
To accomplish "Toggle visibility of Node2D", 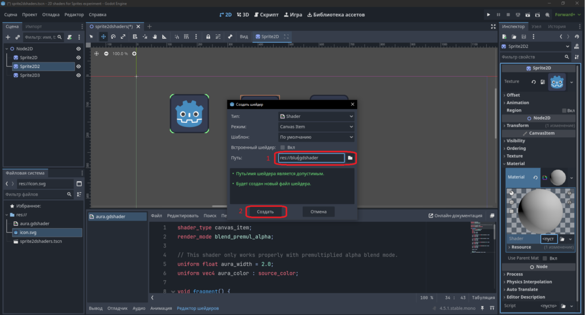I will click(78, 49).
